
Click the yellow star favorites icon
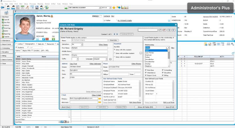(x=114, y=7)
